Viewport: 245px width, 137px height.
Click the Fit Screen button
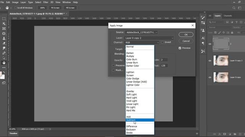[x=55, y=8]
